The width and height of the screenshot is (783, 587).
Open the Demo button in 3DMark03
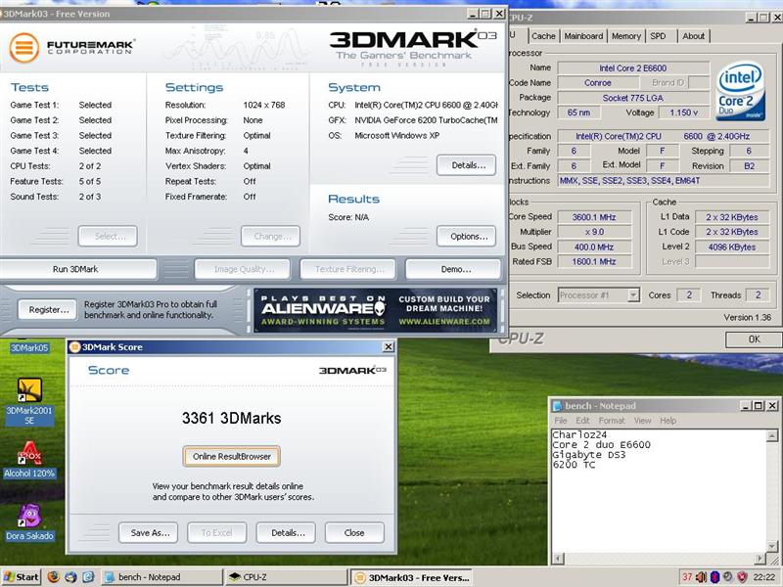(x=453, y=269)
